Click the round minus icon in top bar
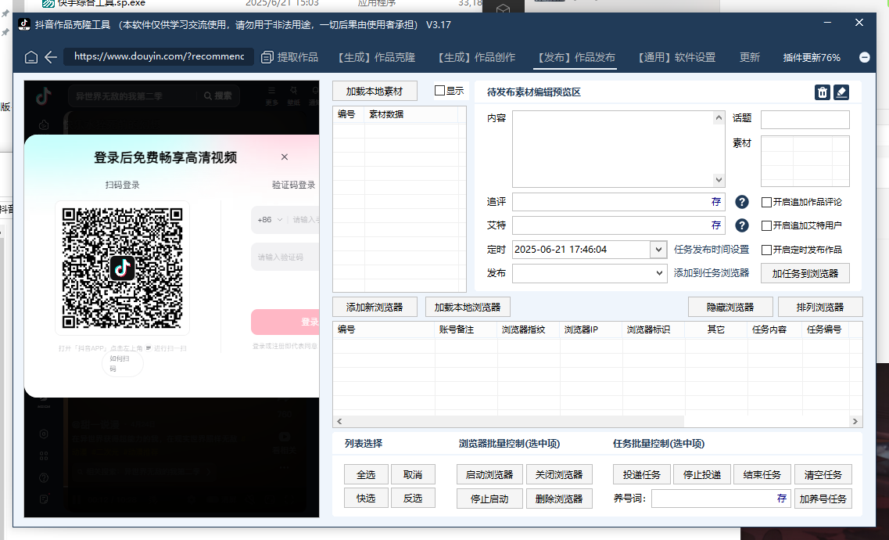The height and width of the screenshot is (540, 889). [865, 57]
